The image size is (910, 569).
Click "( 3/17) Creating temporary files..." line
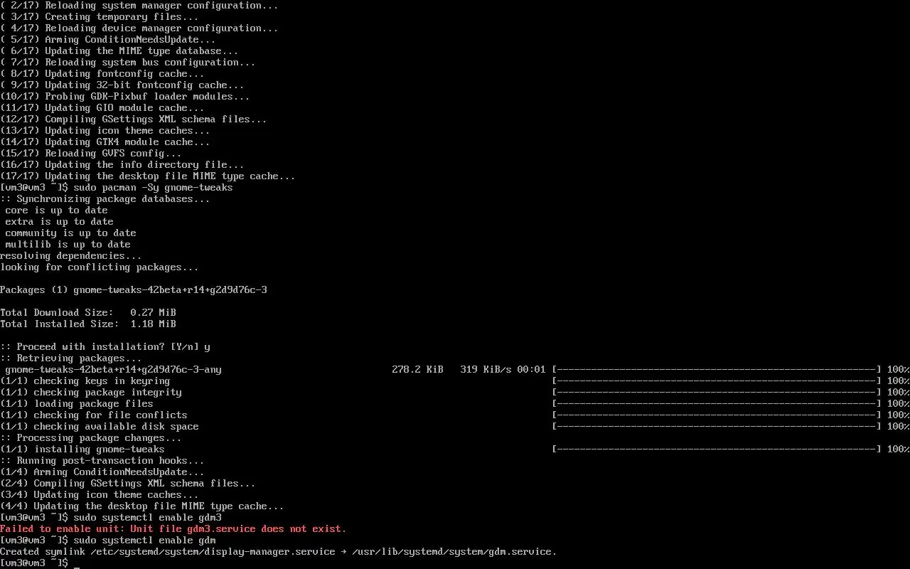coord(100,16)
